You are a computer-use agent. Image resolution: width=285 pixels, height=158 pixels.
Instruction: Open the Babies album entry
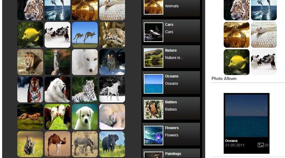(171, 108)
